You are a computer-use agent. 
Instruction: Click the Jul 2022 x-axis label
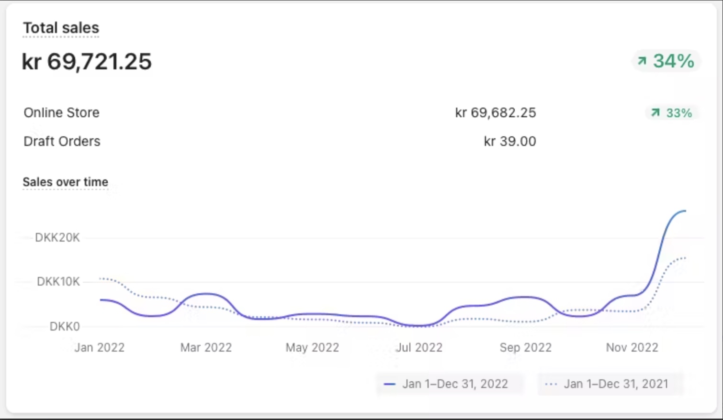419,348
